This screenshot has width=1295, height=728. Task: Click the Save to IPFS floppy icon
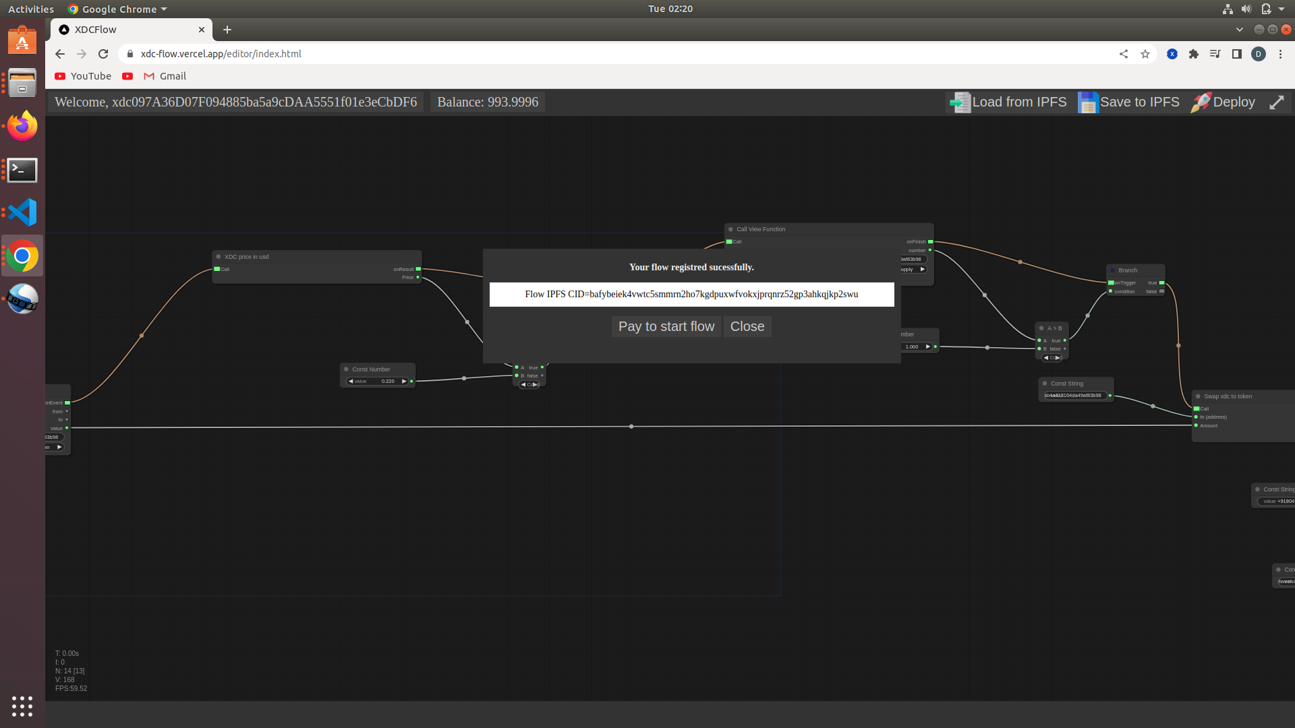(x=1087, y=102)
